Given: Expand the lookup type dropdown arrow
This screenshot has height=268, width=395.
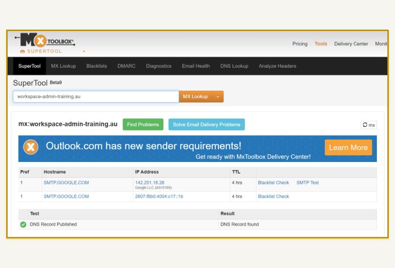Looking at the screenshot, I should [x=218, y=96].
